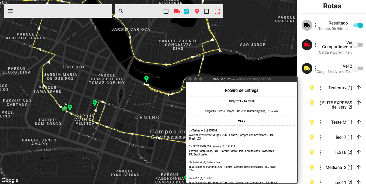The height and width of the screenshot is (184, 366).
Task: Enter fullscreen with the red bracket icon
Action: (x=217, y=11)
